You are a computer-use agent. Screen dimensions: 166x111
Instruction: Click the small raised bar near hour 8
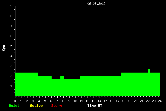[x=62, y=77]
